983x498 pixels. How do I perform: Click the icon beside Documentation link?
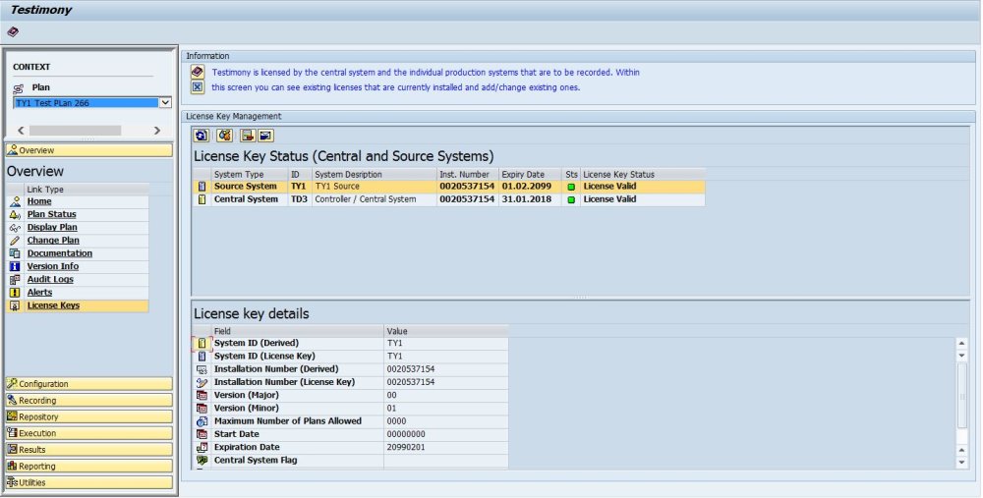(15, 253)
